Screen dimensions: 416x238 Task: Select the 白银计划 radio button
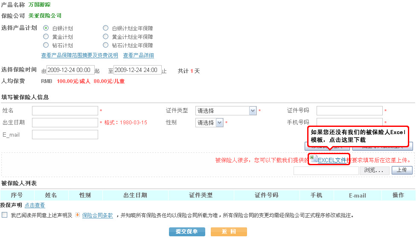click(x=46, y=28)
